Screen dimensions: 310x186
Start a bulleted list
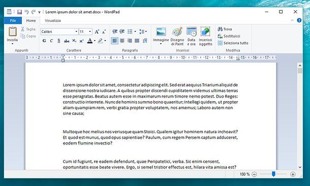[x=130, y=32]
